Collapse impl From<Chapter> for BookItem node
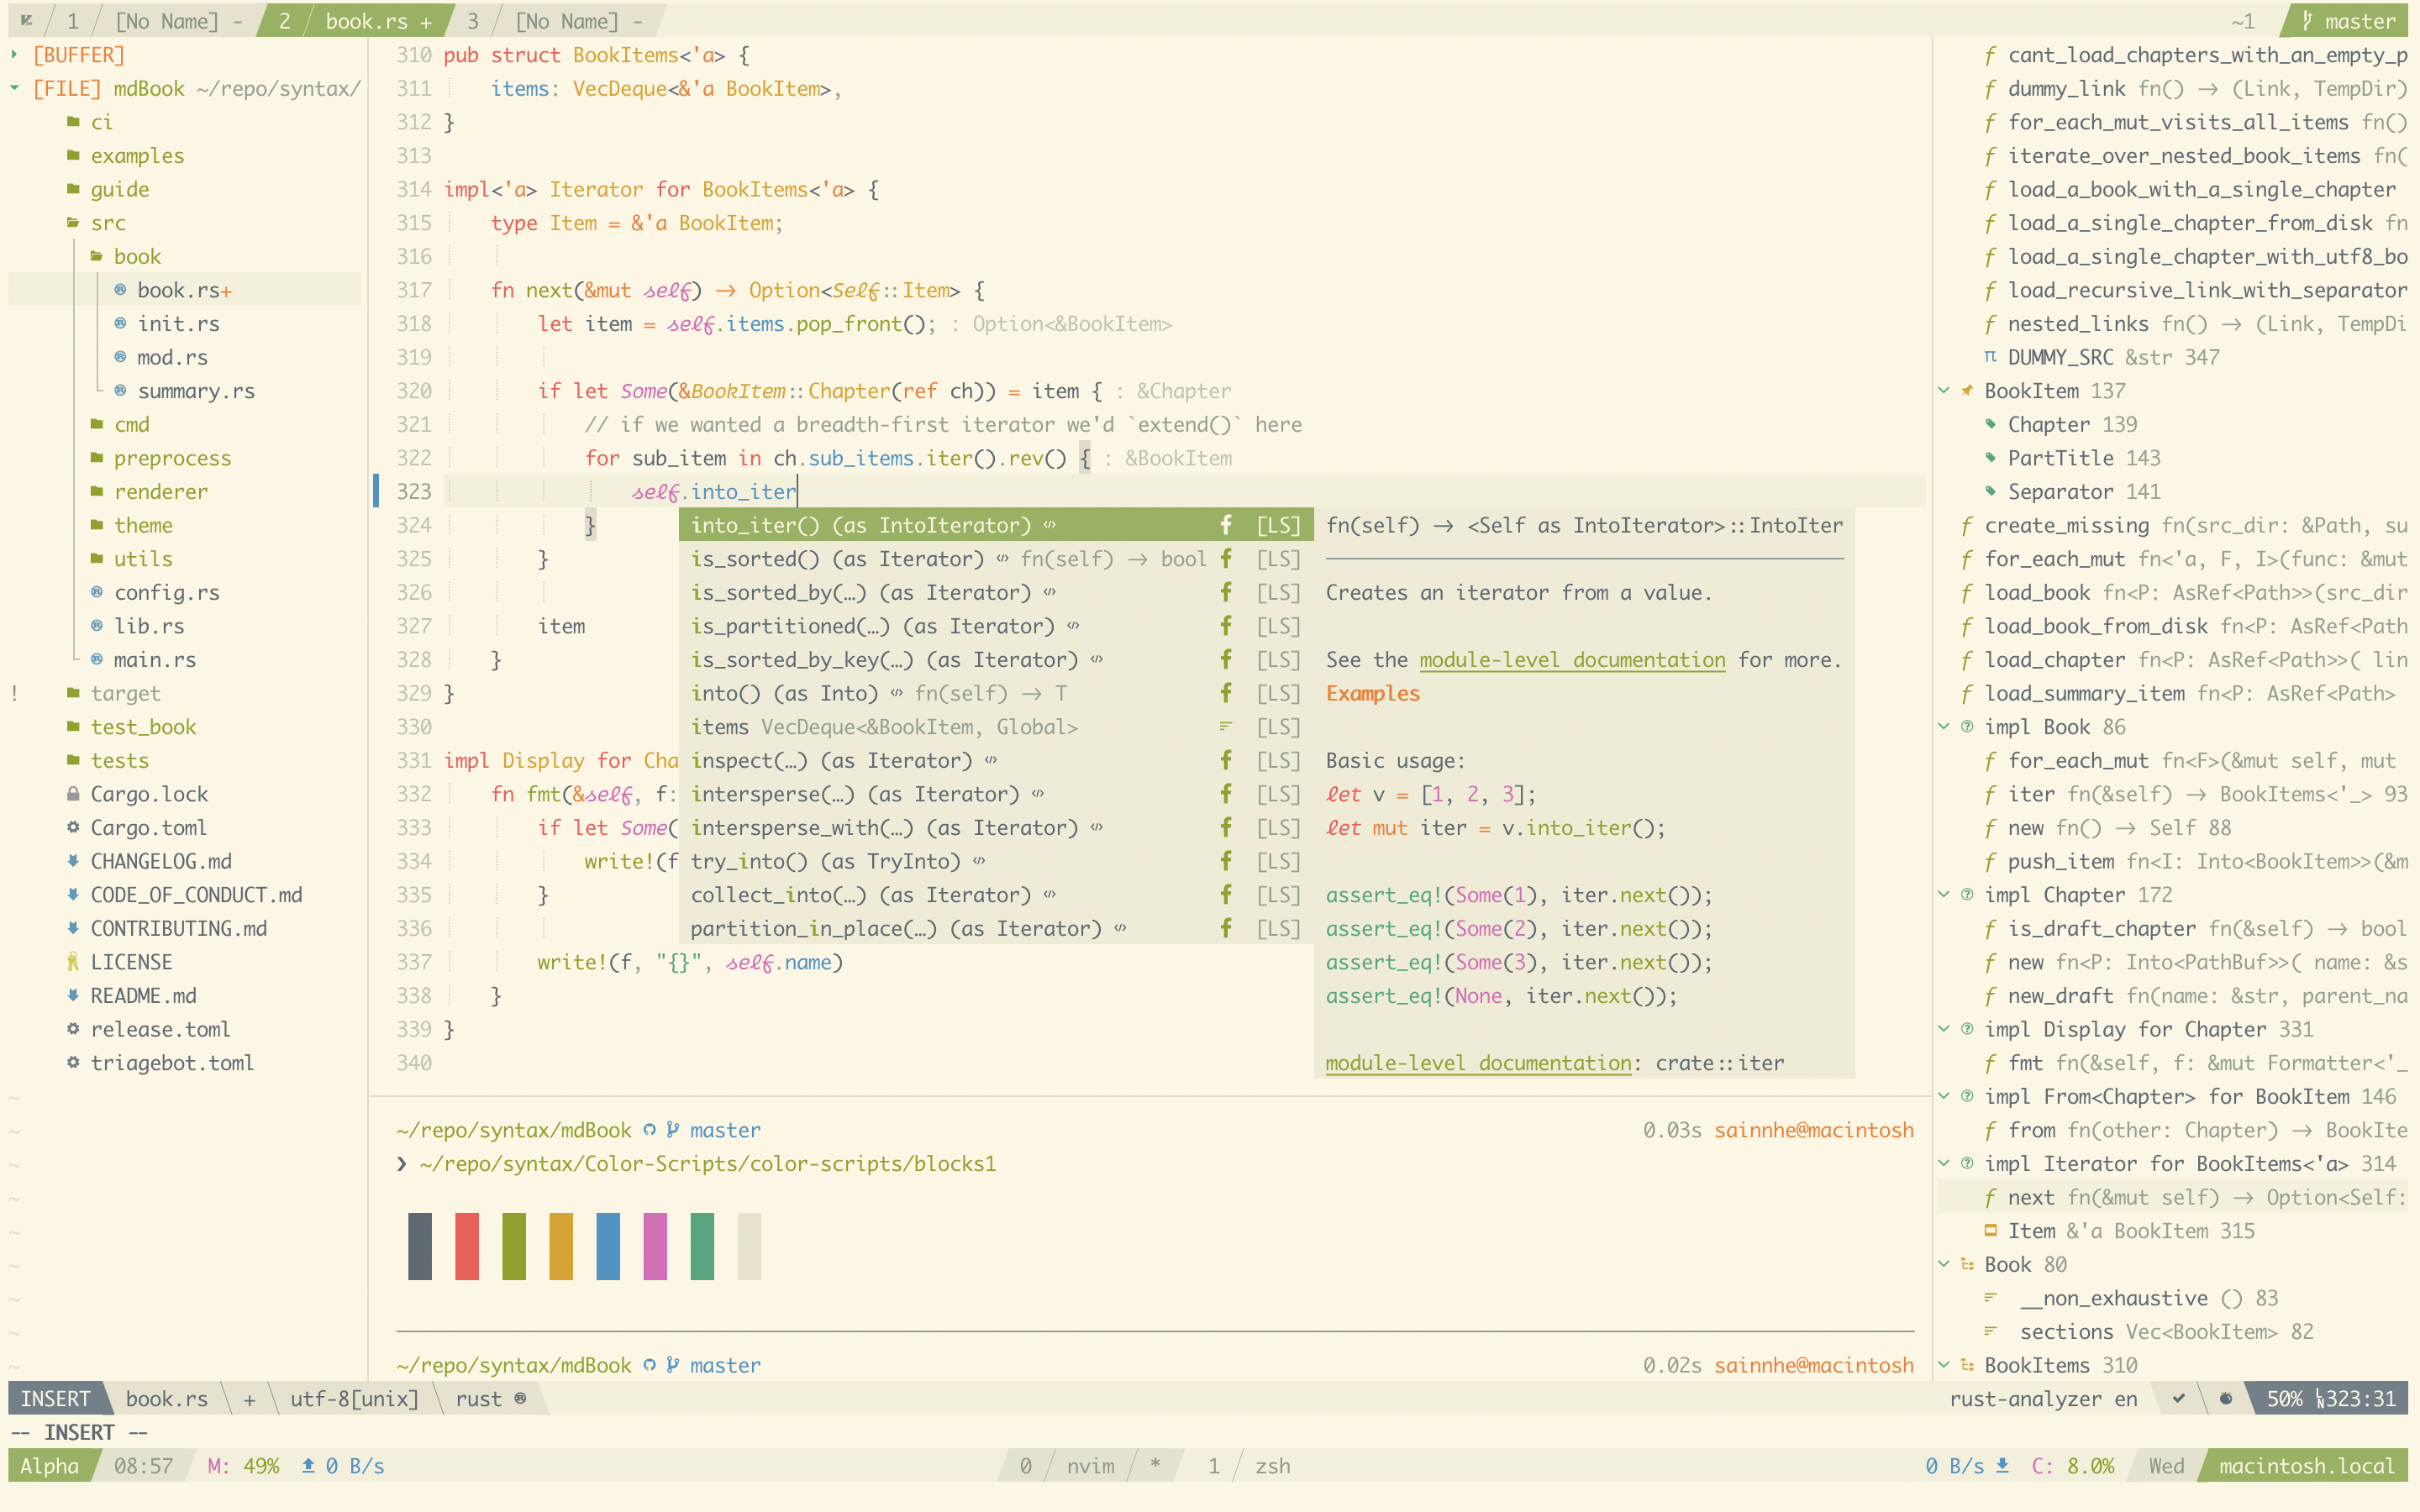Image resolution: width=2420 pixels, height=1512 pixels. [1944, 1097]
